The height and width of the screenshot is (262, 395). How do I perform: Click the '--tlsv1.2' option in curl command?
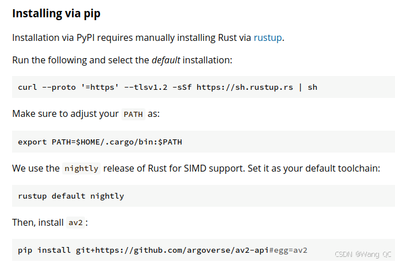(145, 88)
